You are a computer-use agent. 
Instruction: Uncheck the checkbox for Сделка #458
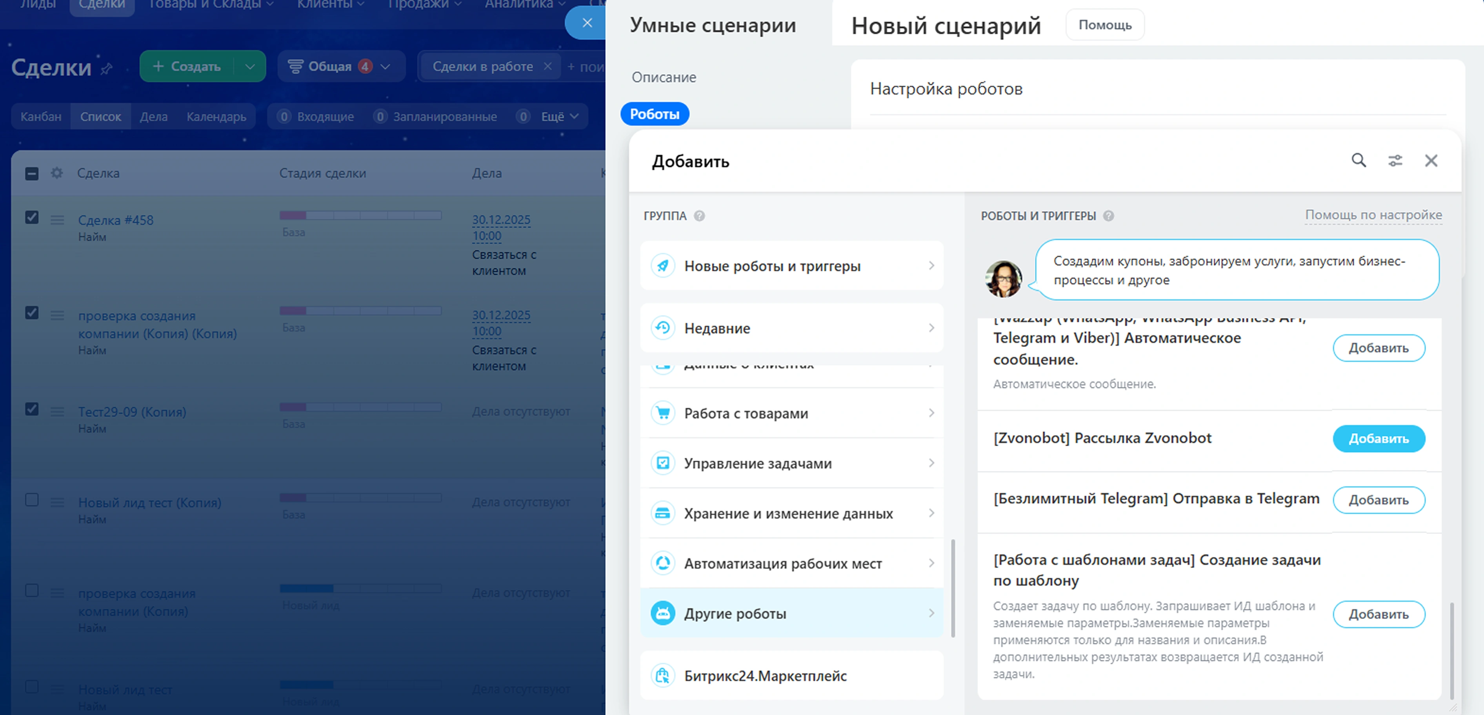pyautogui.click(x=32, y=217)
